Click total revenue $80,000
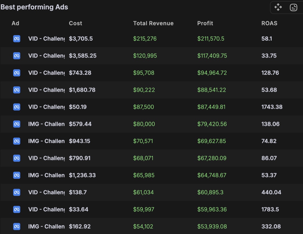The image size is (303, 234). click(x=144, y=124)
